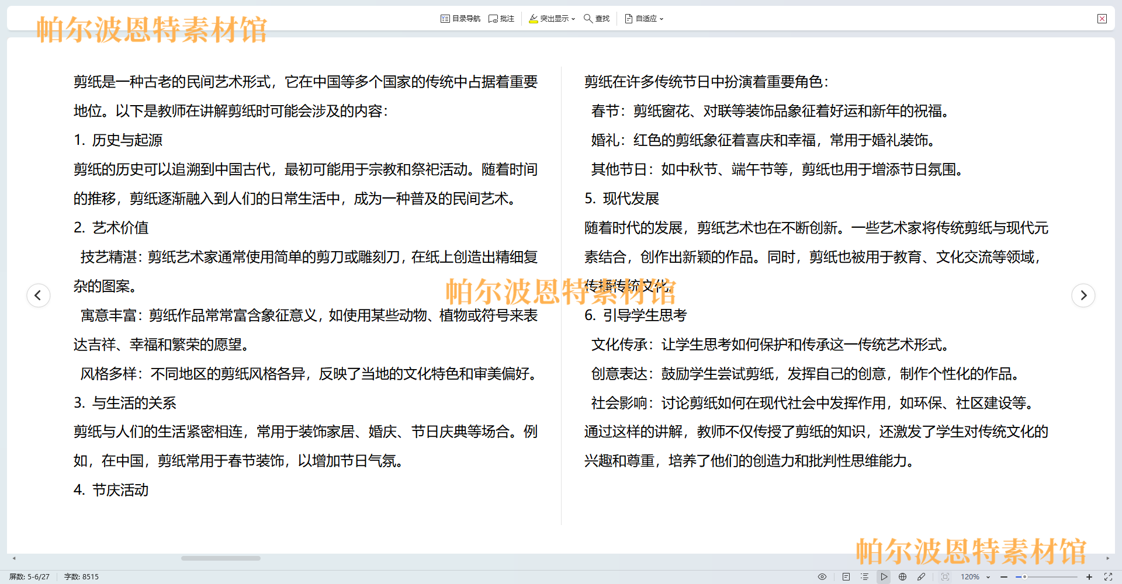The width and height of the screenshot is (1122, 584).
Task: Enter full screen with the expand icon
Action: coord(1108,576)
